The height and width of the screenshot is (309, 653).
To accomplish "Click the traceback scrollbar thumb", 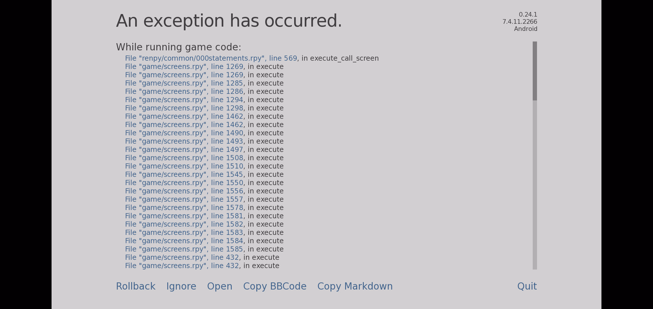I will (535, 71).
